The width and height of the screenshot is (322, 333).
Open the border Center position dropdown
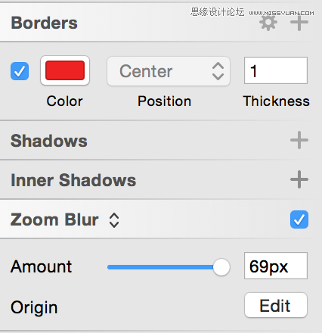[169, 71]
